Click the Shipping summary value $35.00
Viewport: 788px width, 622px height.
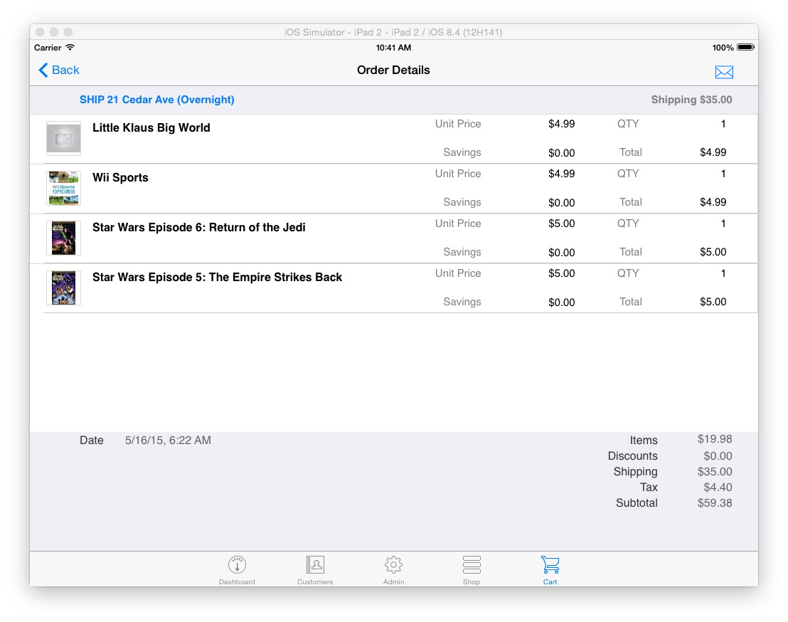coord(715,471)
